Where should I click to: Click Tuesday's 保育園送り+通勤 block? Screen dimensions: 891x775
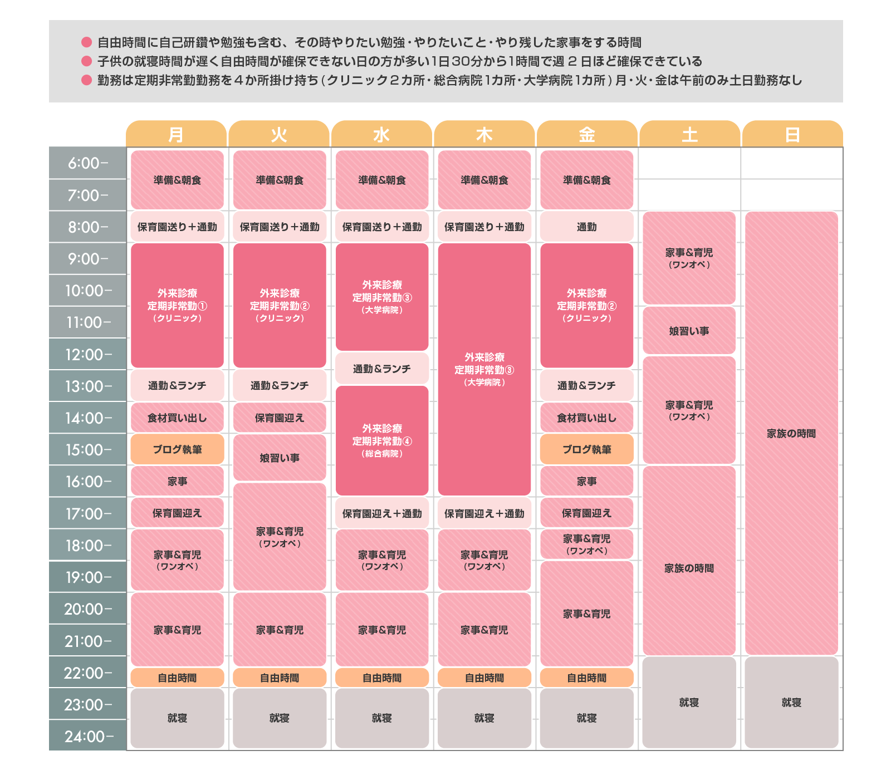click(280, 227)
